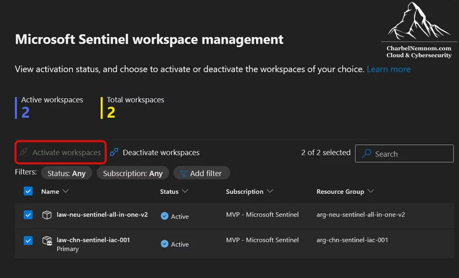Open workspace law-chn-sentinel-iac-001
Screen dimensions: 459x278
pyautogui.click(x=93, y=240)
